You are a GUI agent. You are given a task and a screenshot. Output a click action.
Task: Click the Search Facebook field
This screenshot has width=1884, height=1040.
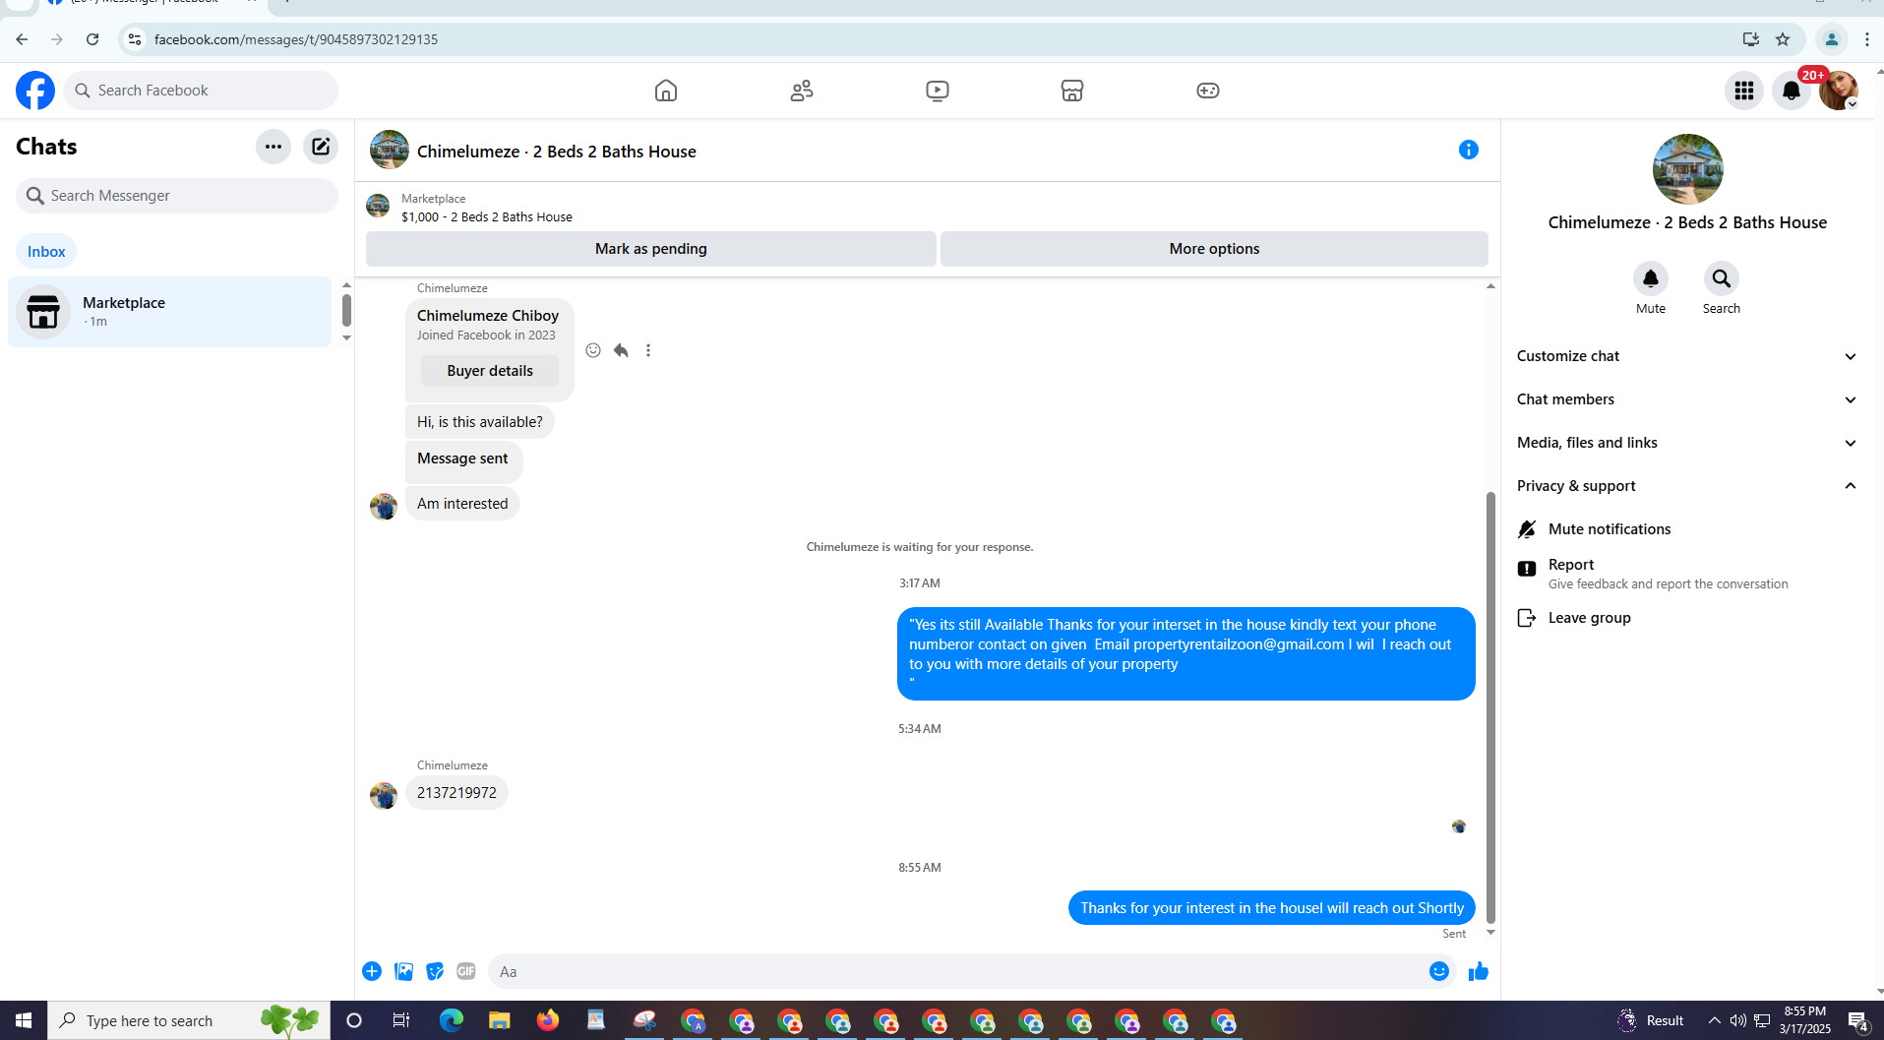[201, 91]
